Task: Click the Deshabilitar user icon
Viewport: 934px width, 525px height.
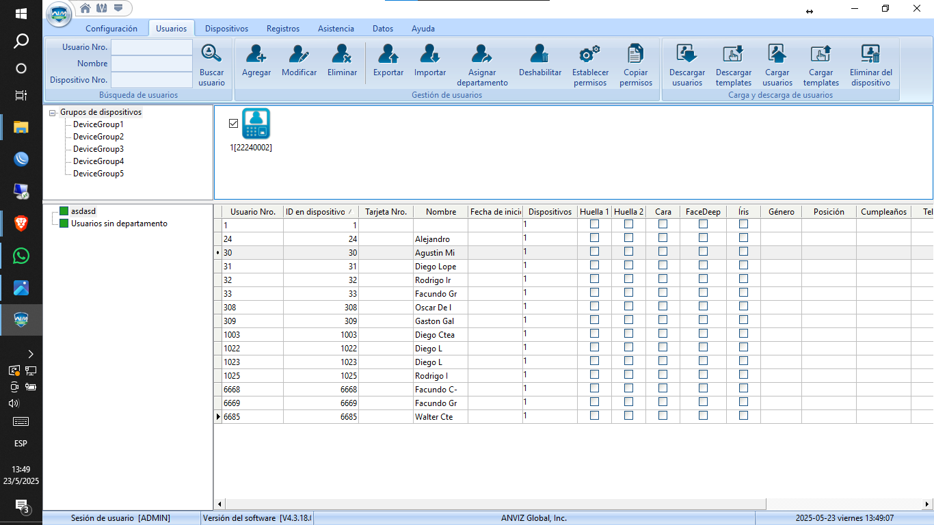Action: pyautogui.click(x=540, y=54)
